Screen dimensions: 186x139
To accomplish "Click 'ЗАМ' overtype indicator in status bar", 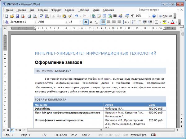I will 125,135.
